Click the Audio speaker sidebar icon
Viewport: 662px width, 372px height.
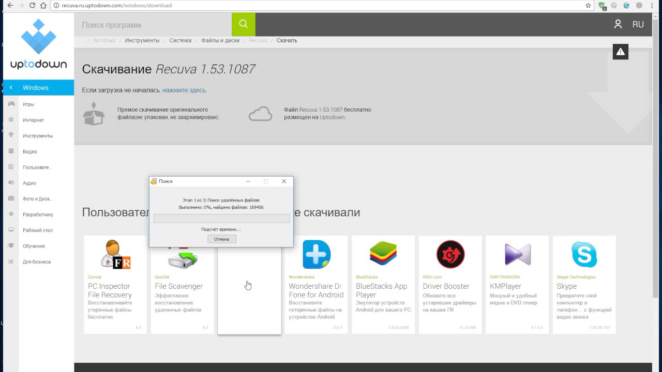pyautogui.click(x=11, y=183)
